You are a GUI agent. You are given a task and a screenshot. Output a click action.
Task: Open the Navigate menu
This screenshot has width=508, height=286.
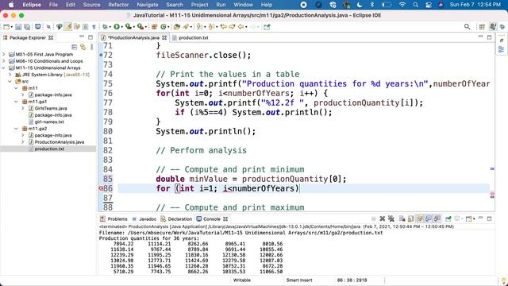pos(148,5)
